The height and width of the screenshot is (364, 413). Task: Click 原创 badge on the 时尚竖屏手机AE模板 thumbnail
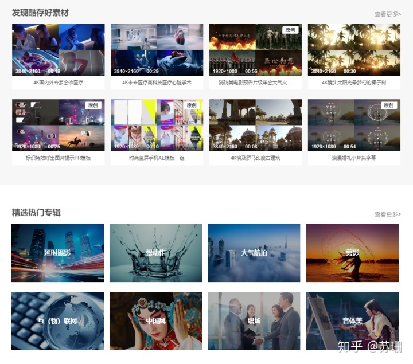click(x=192, y=105)
